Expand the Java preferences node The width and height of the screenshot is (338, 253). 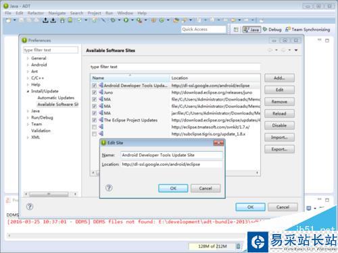(28, 111)
